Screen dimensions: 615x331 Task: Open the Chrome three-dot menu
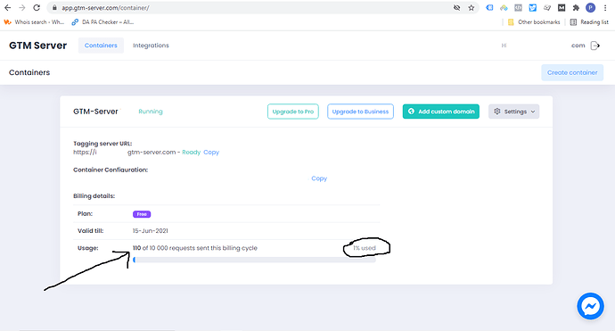[x=605, y=8]
